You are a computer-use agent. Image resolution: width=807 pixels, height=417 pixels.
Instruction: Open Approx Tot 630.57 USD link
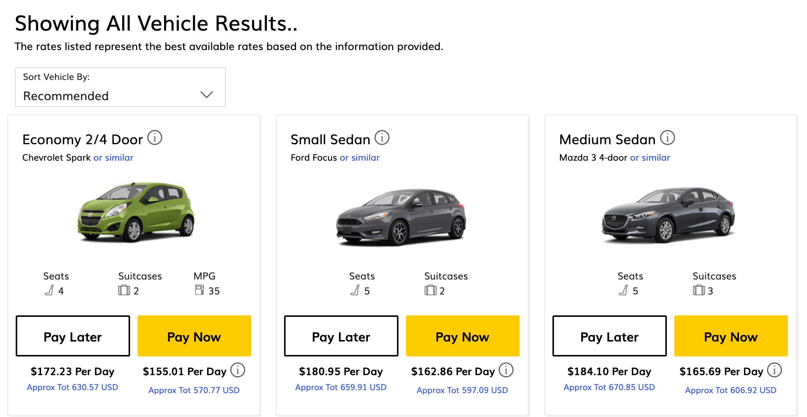pyautogui.click(x=73, y=387)
